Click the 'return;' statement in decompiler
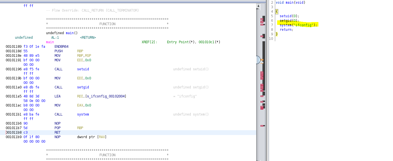This screenshot has width=393, height=161. 286,30
